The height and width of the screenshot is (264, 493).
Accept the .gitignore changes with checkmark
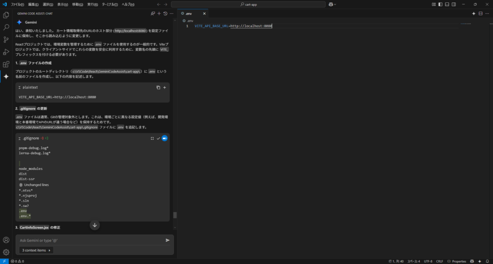[158, 138]
